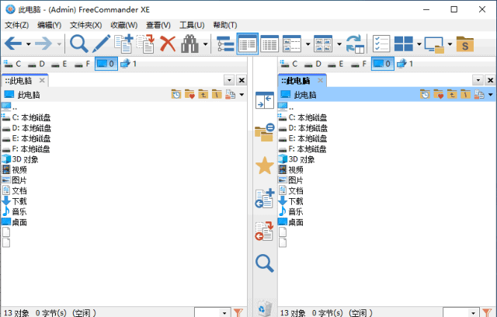Image resolution: width=497 pixels, height=317 pixels.
Task: Expand the binoculars dropdown arrow
Action: point(205,44)
